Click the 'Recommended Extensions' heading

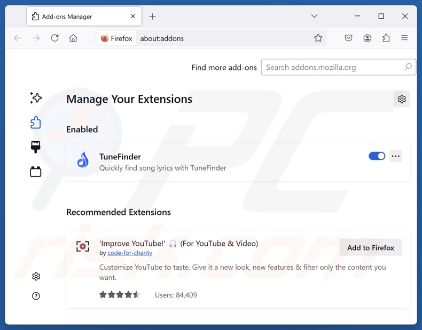[x=119, y=212]
